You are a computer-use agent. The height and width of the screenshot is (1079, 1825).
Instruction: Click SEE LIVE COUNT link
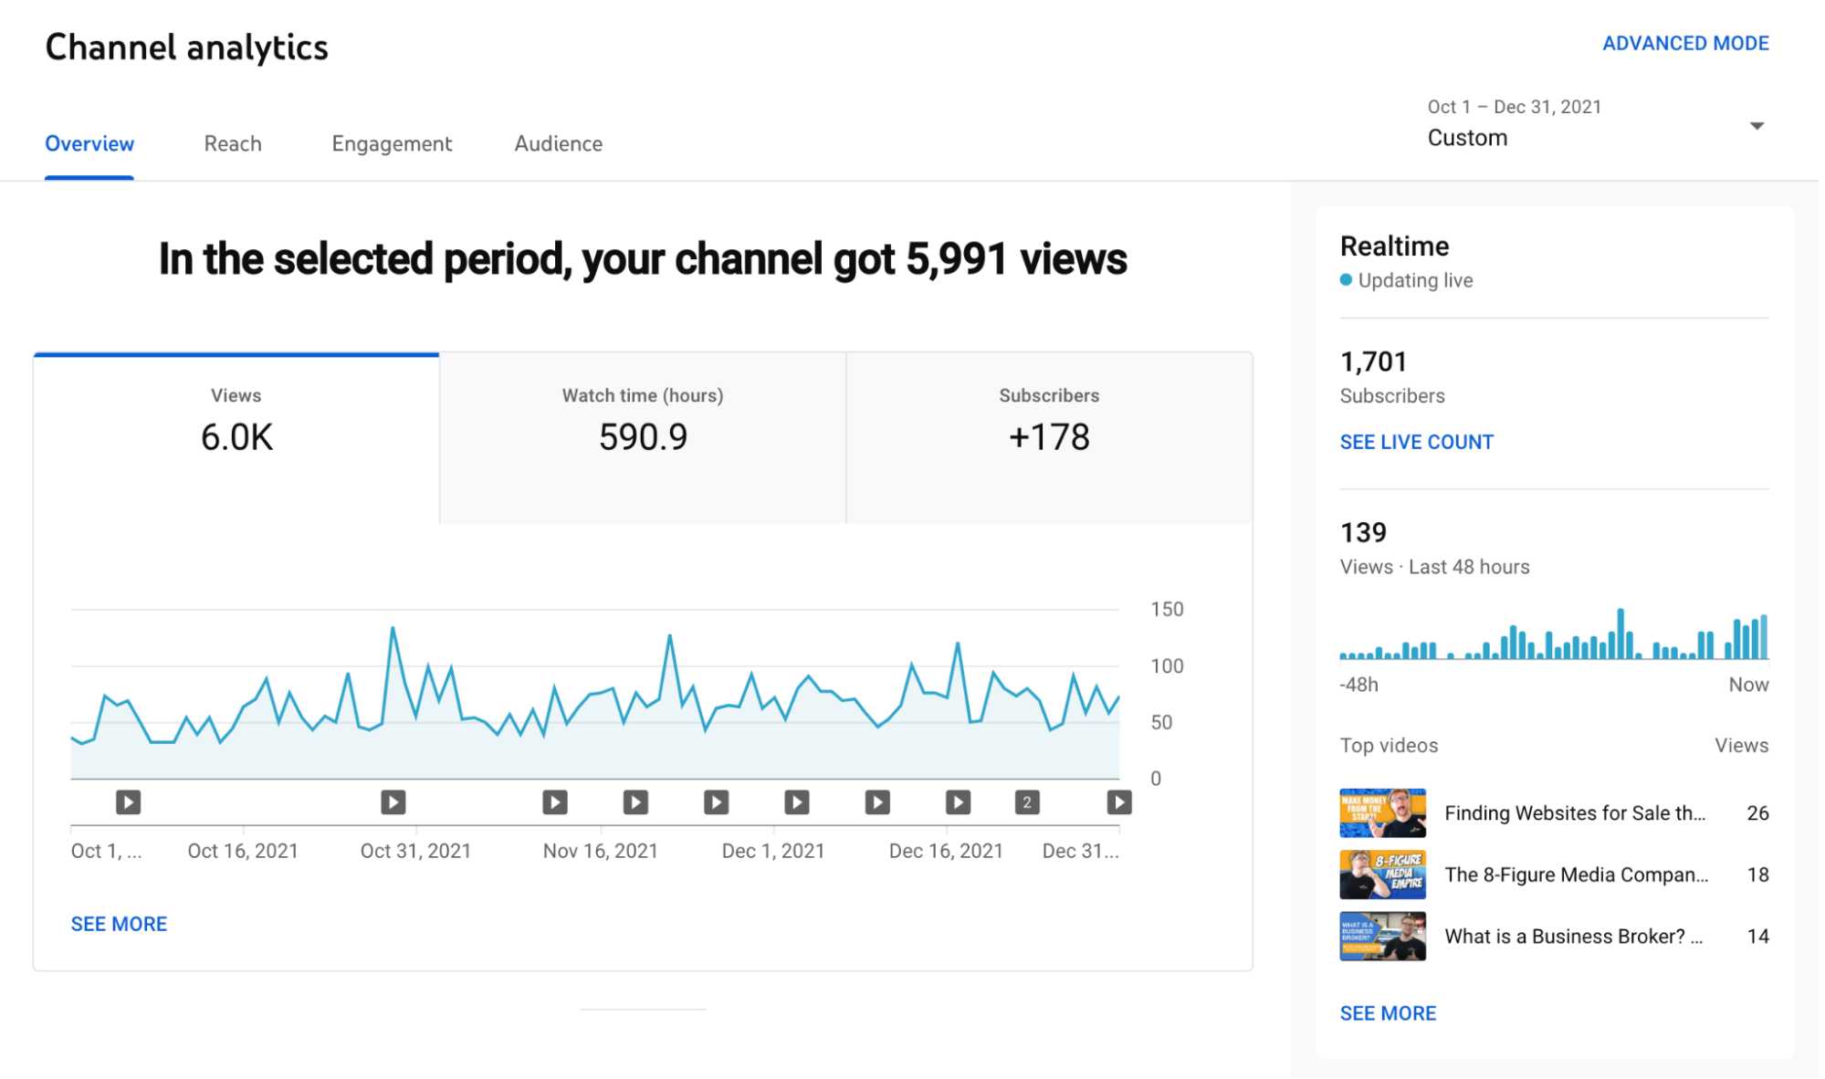[x=1416, y=442]
